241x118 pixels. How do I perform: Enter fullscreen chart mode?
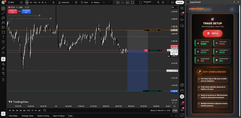click(168, 2)
